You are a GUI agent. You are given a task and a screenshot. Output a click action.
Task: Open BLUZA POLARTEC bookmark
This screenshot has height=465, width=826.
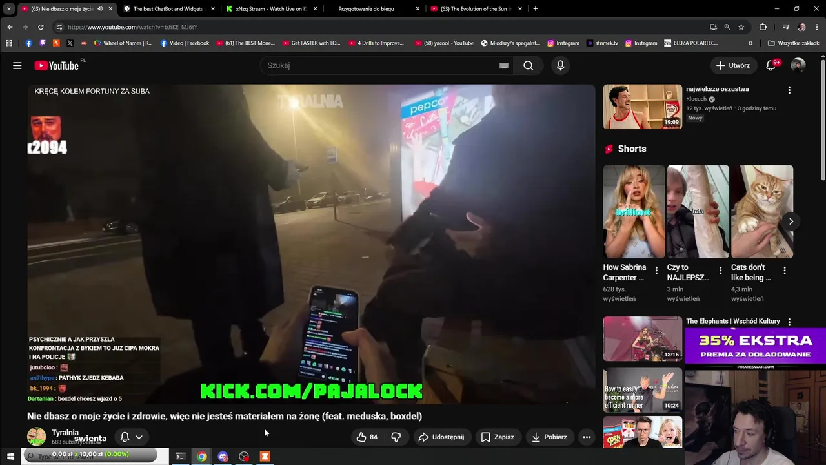pos(691,43)
